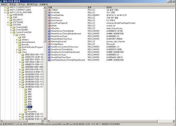Click the DriverDateData binary value icon
176x126 pixels.
[49, 15]
